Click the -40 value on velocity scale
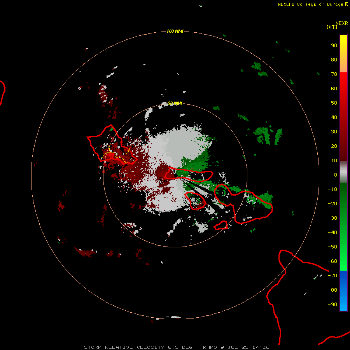The width and height of the screenshot is (350, 350). (332, 233)
